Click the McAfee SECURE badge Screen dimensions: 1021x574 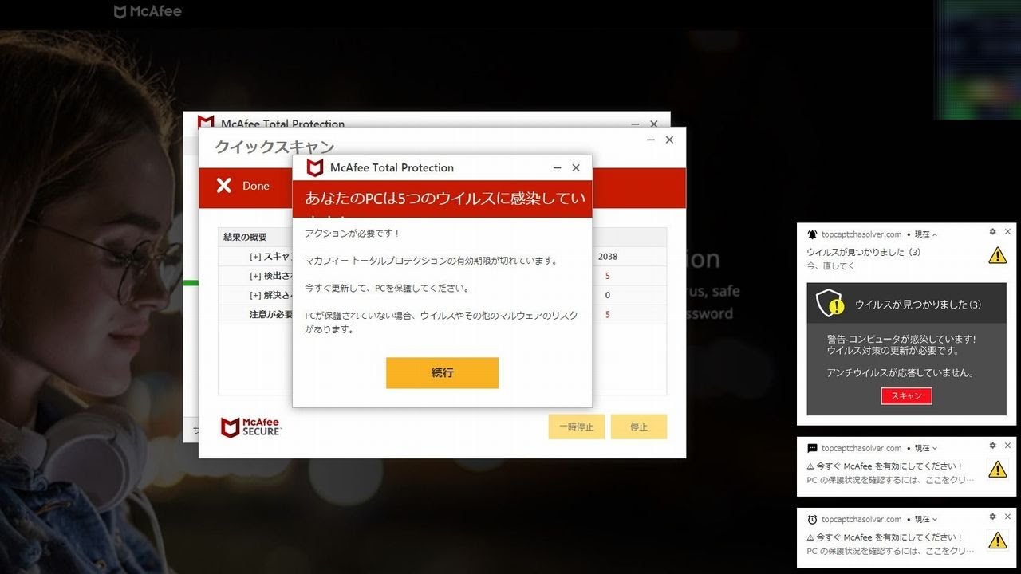[251, 427]
